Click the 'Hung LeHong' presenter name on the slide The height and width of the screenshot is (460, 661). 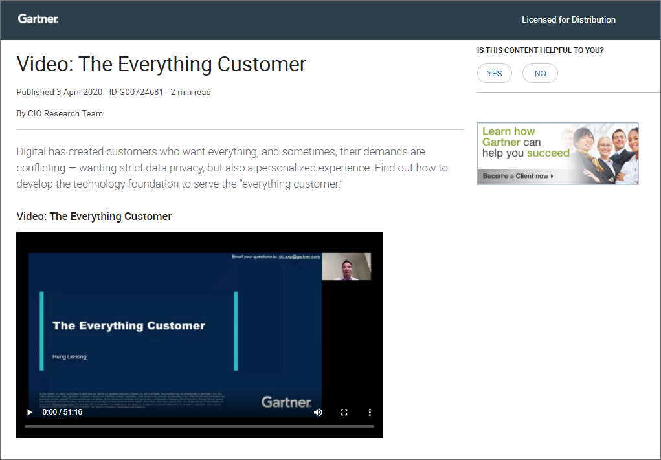pyautogui.click(x=69, y=356)
